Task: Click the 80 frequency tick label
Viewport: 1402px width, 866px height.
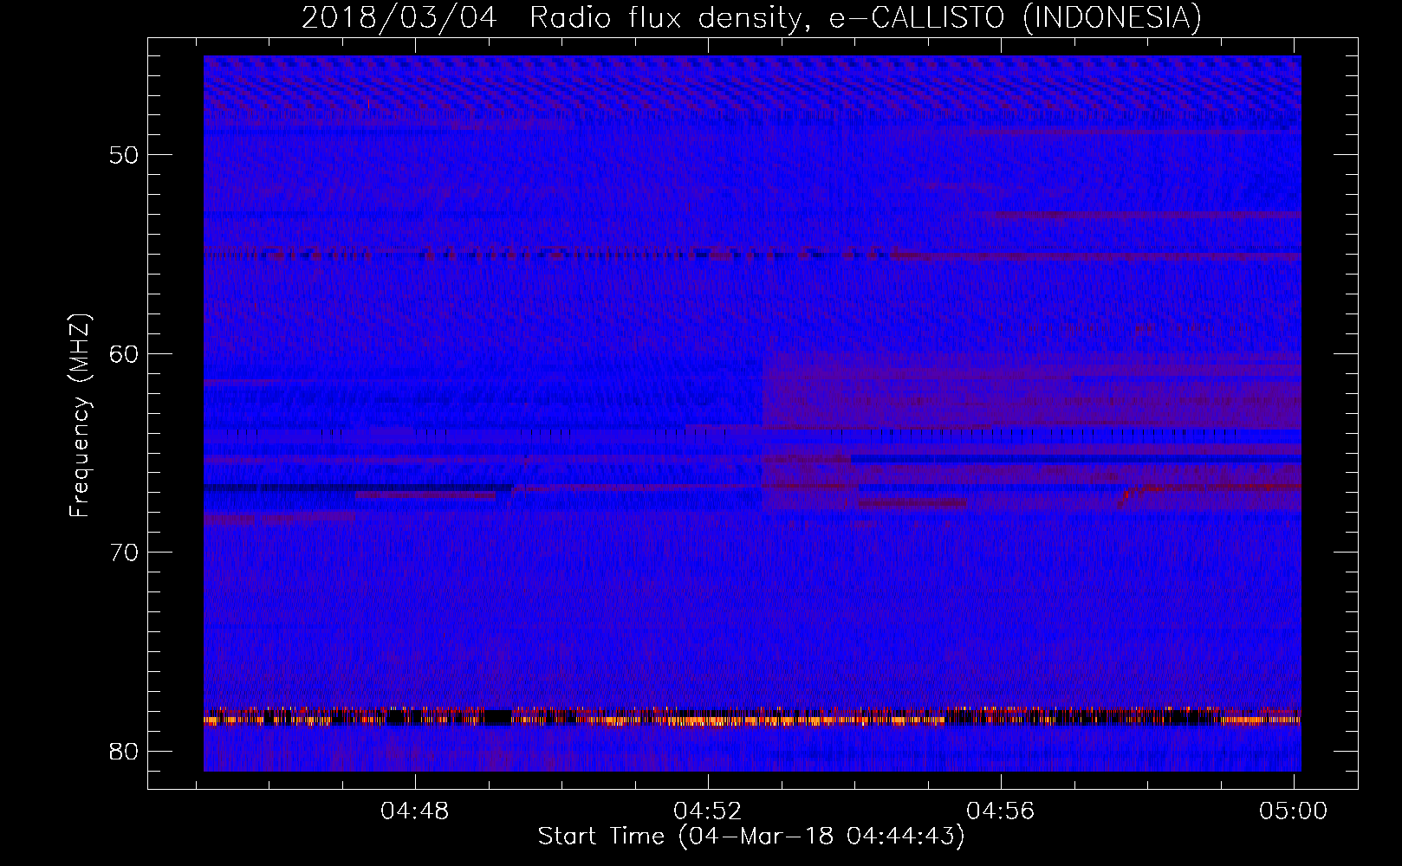Action: pyautogui.click(x=124, y=751)
